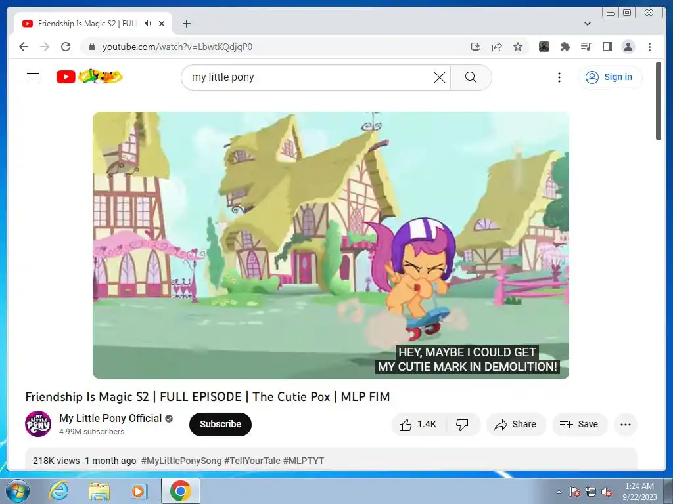Open hashtag #TellYourTale
673x504 pixels.
pyautogui.click(x=252, y=461)
